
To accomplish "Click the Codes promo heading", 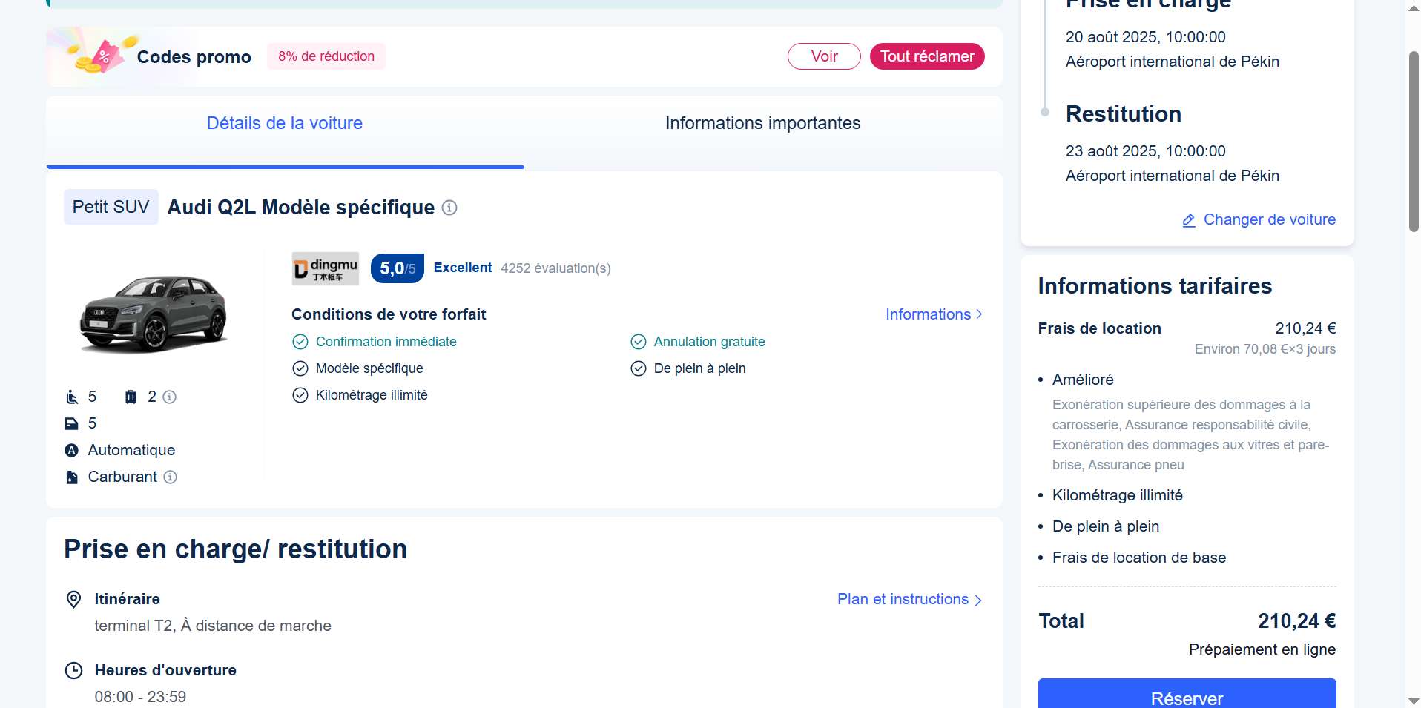I will click(194, 57).
